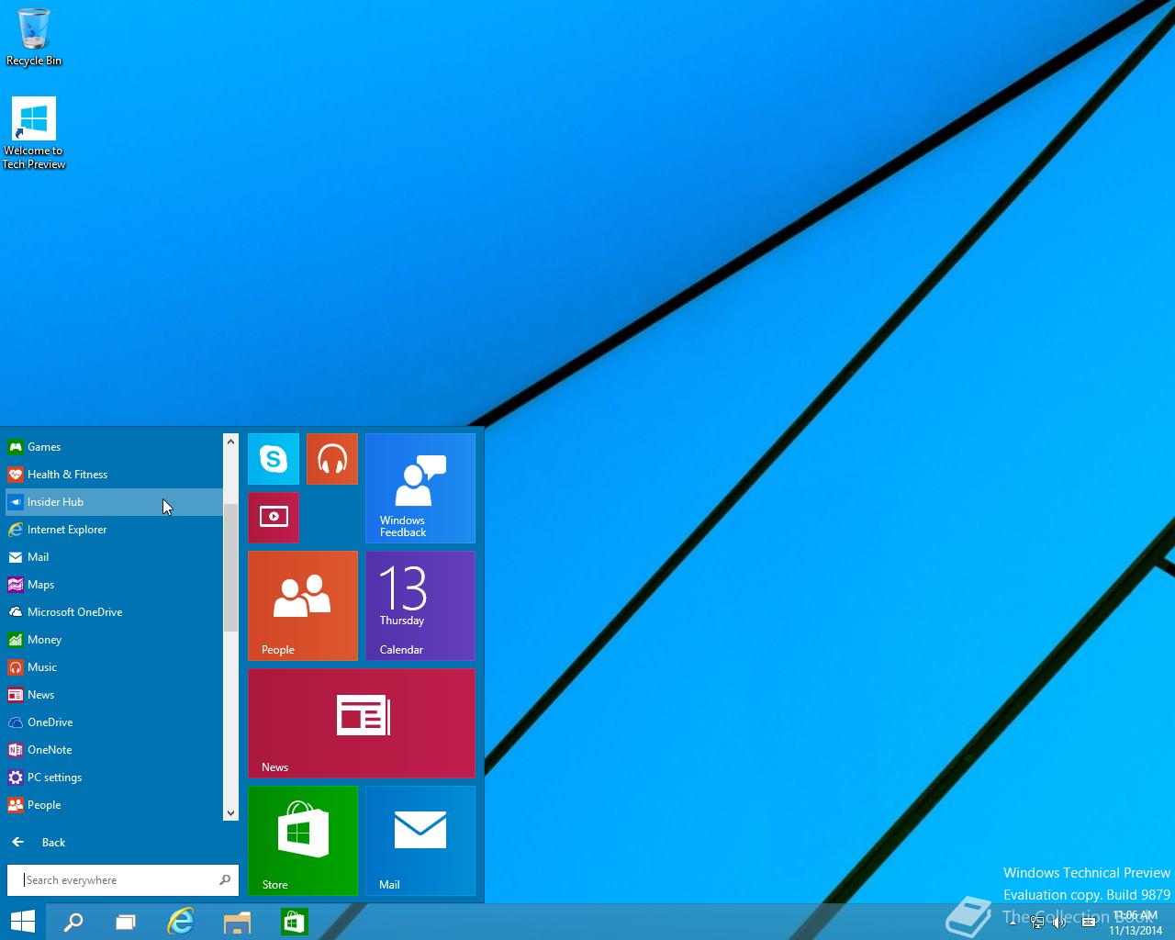1175x940 pixels.
Task: Click the app list scrollbar thumb
Action: [x=230, y=568]
